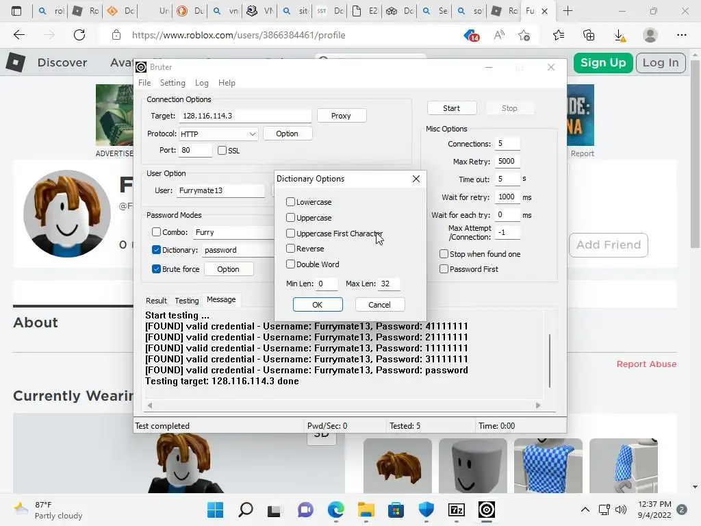Open Protocol Option button
701x526 pixels.
(287, 134)
